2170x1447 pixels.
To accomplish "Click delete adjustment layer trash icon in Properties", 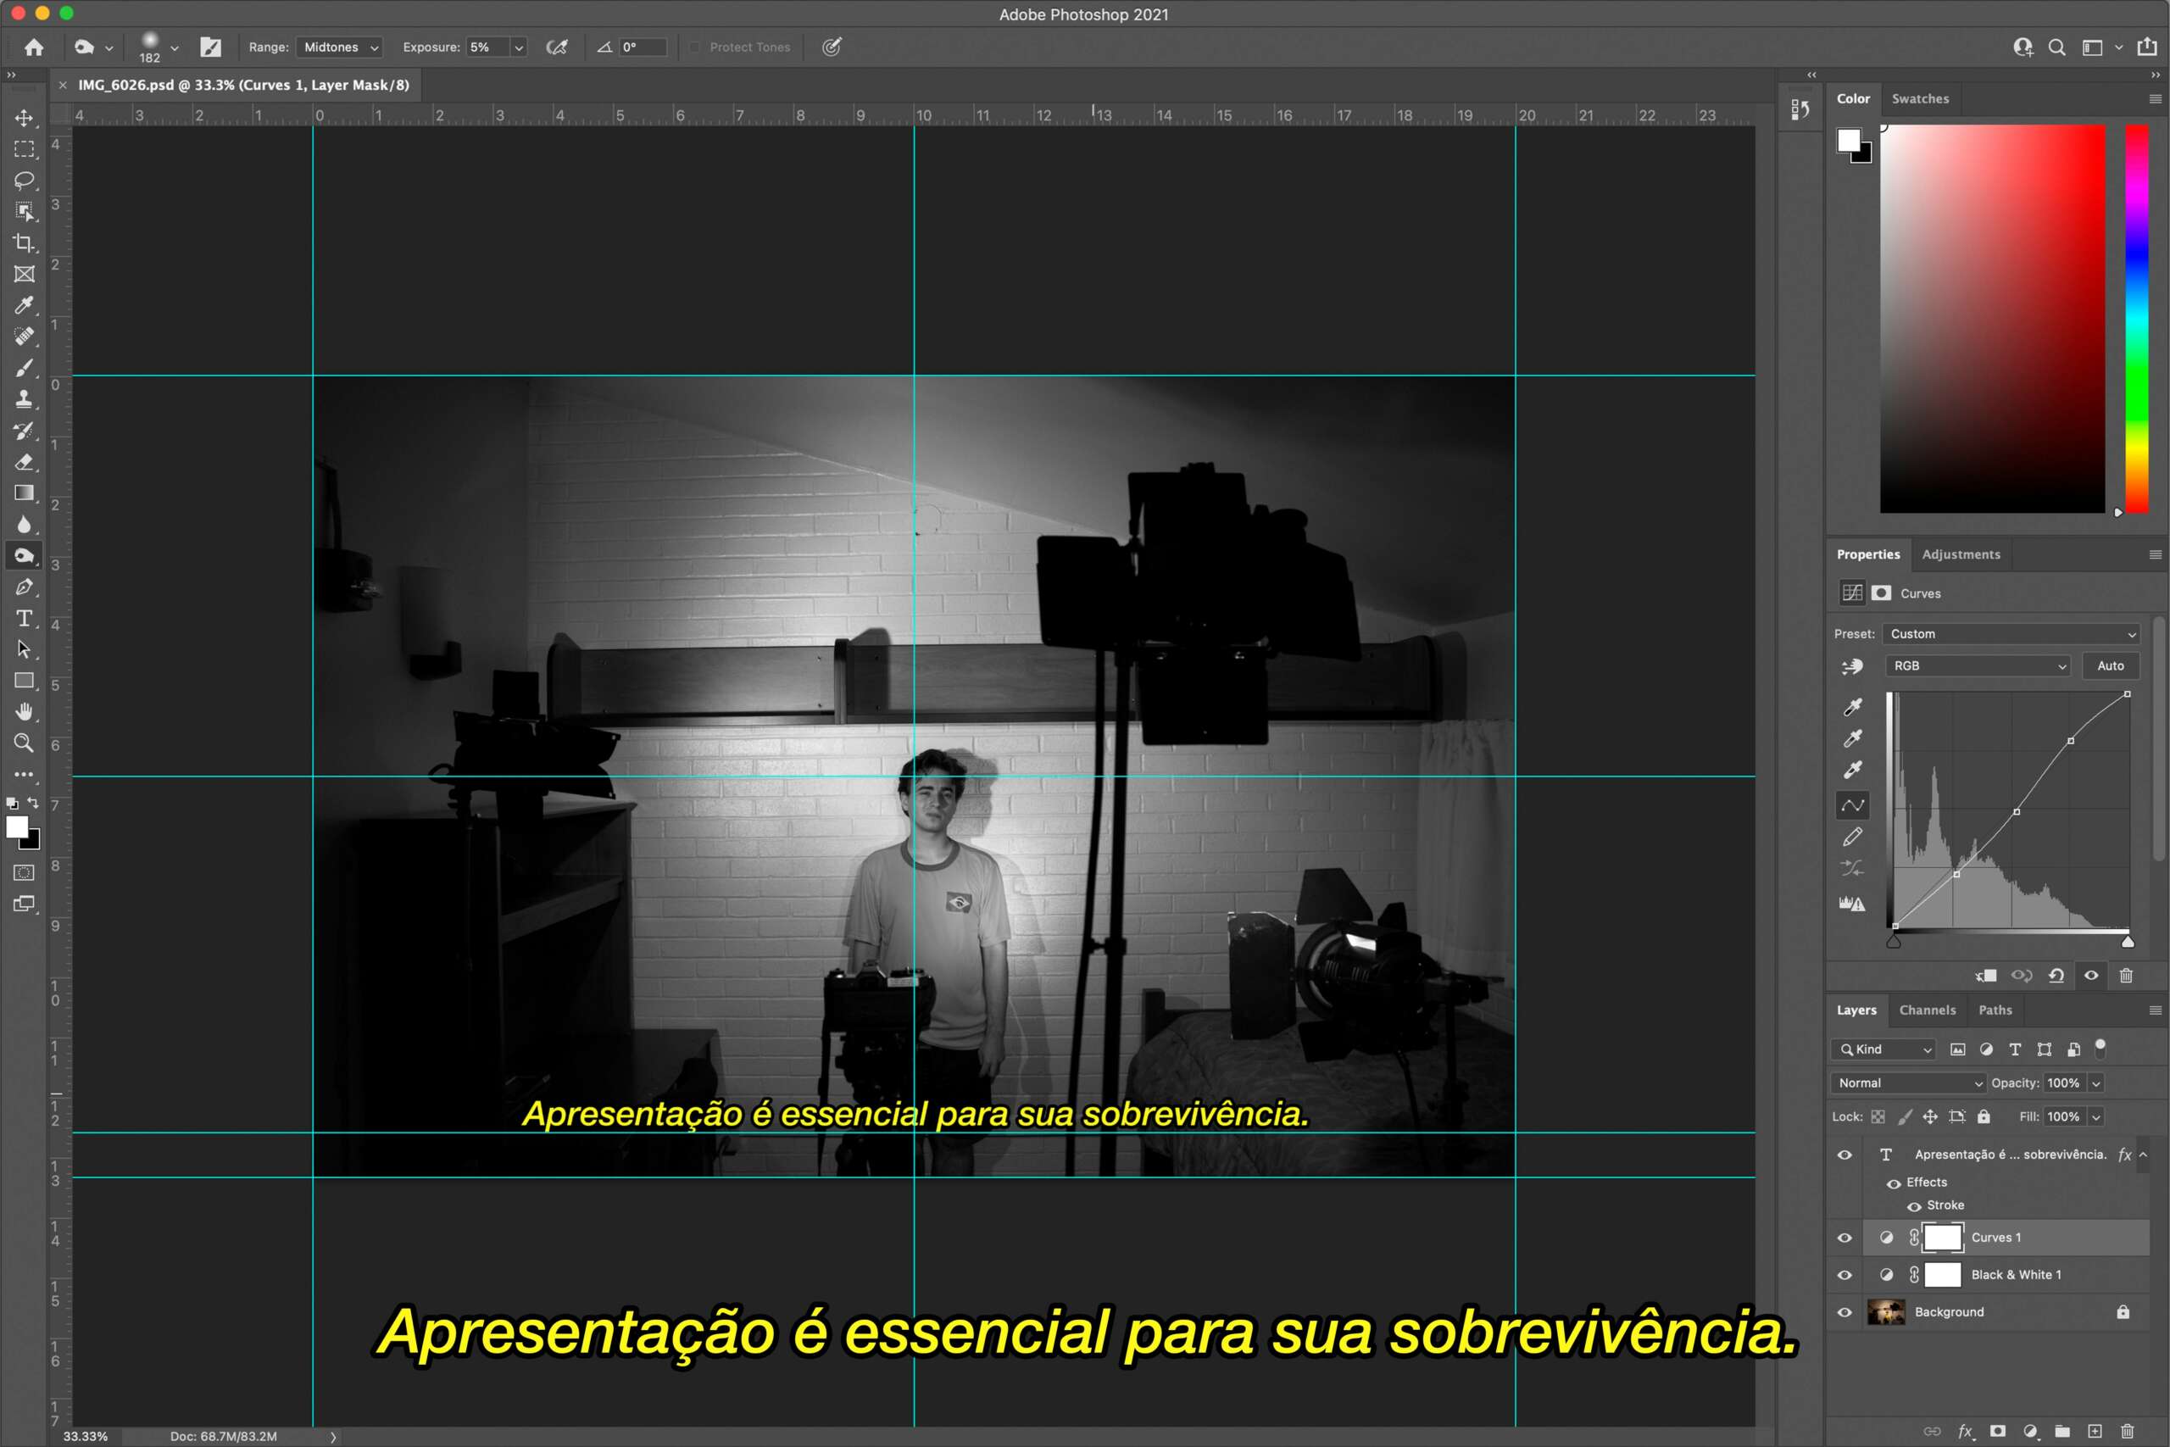I will pyautogui.click(x=2126, y=976).
